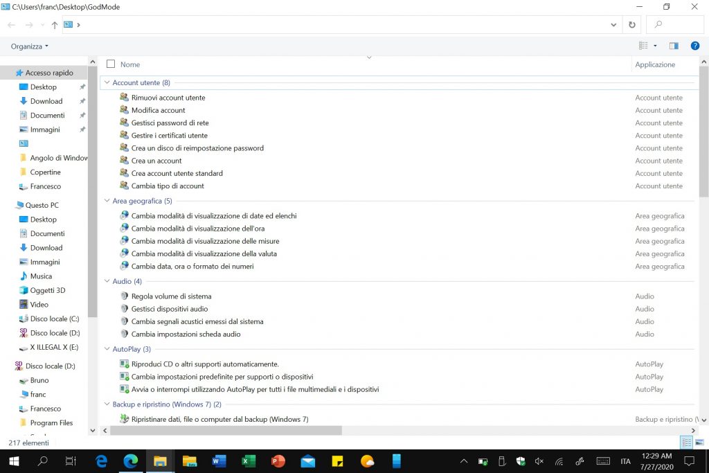This screenshot has width=709, height=473.
Task: Collapse the Account utente group
Action: coord(107,82)
